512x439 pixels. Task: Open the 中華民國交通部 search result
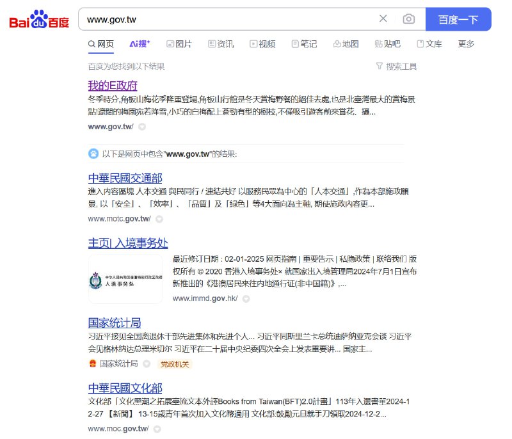124,177
